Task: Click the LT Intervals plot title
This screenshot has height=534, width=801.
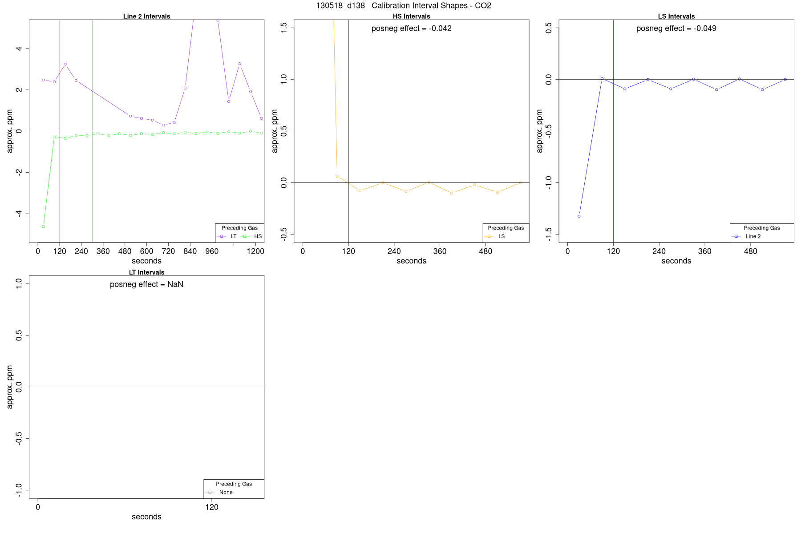Action: coord(147,272)
